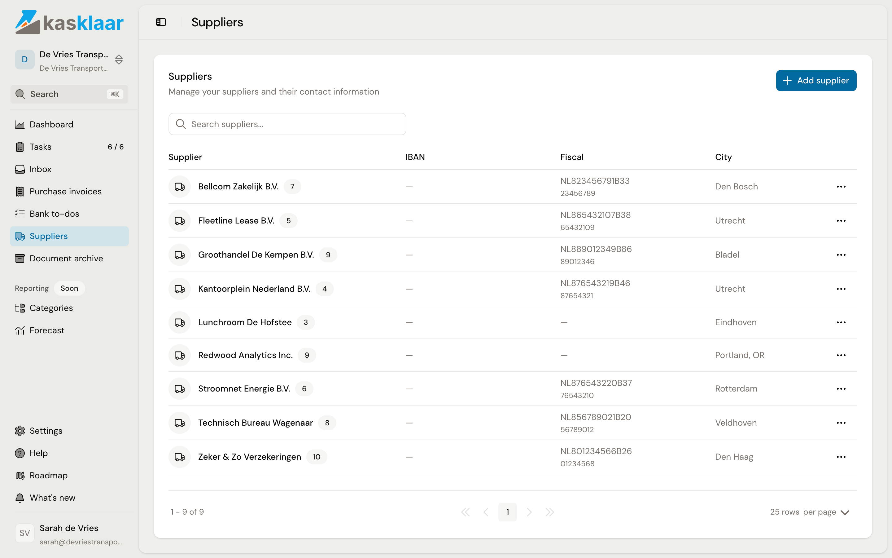Viewport: 892px width, 558px height.
Task: Click the Bank to-dos checklist icon
Action: 20,214
